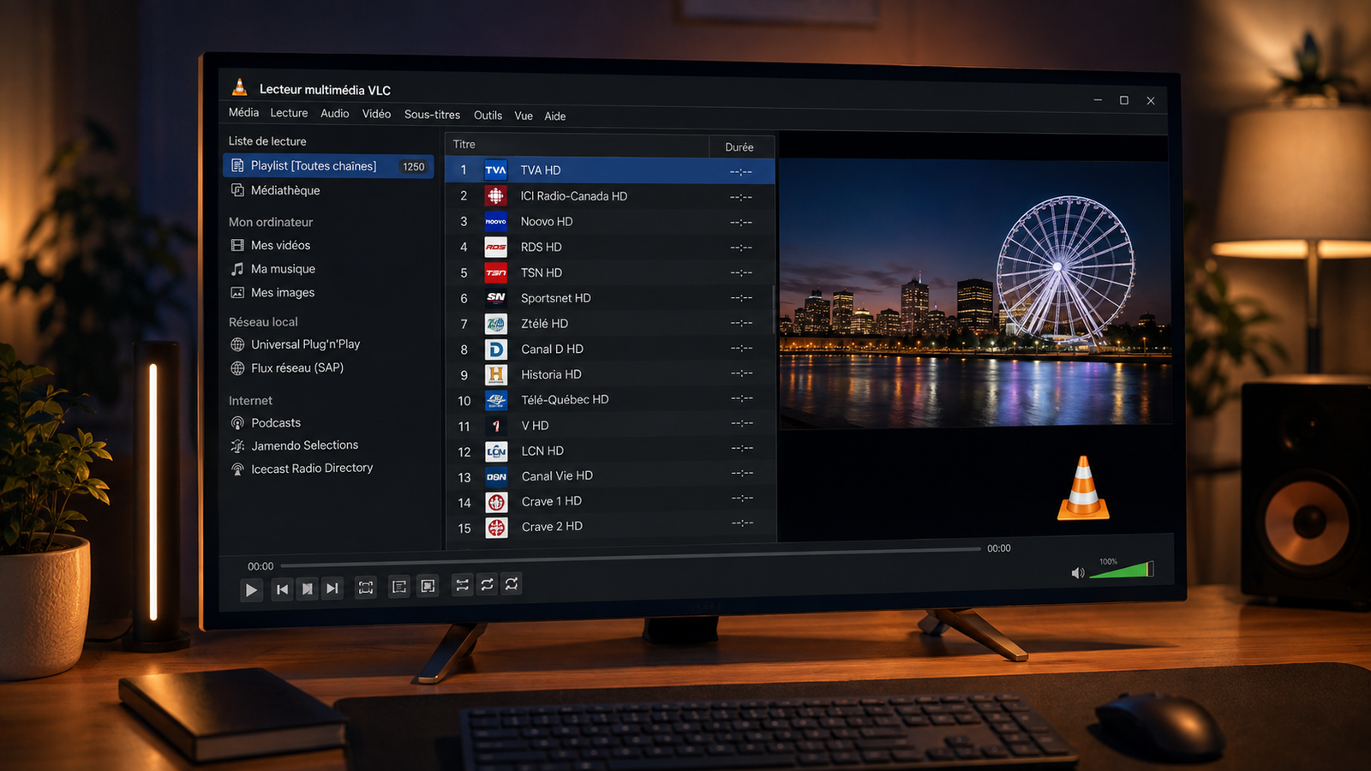Open the Média menu
Image resolution: width=1371 pixels, height=771 pixels.
[243, 112]
